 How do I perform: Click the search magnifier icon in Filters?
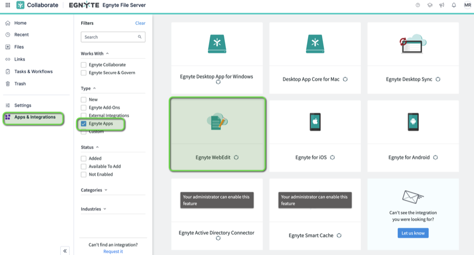pyautogui.click(x=139, y=37)
